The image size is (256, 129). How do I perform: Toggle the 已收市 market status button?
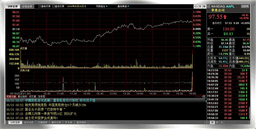coord(245,6)
